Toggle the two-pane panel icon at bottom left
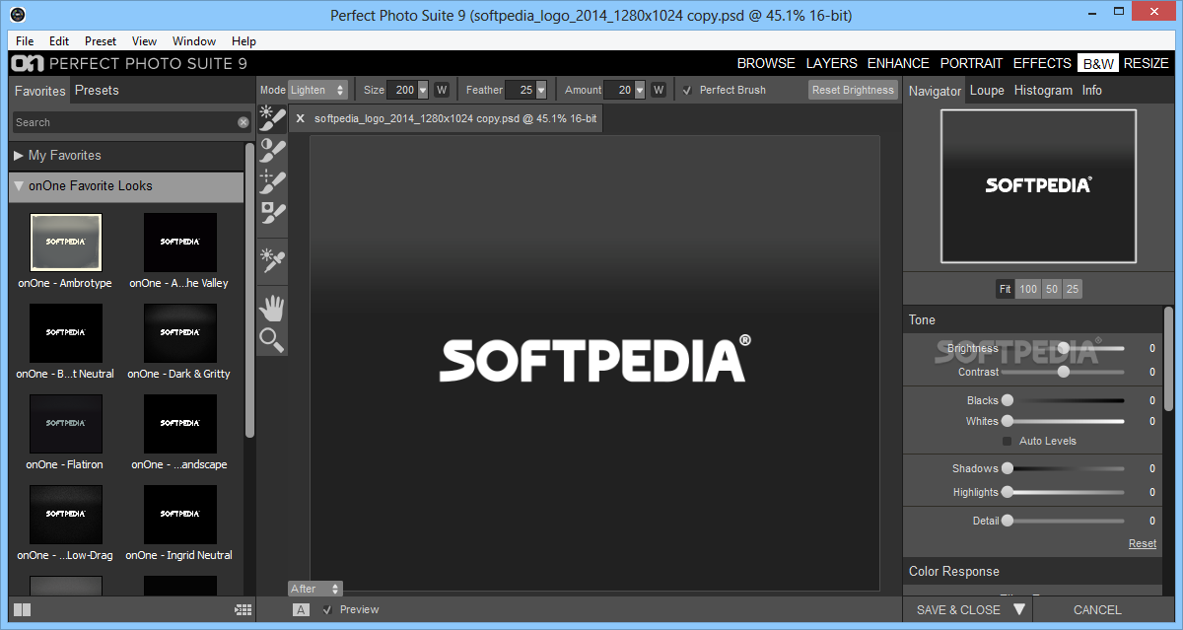The image size is (1183, 630). click(22, 610)
